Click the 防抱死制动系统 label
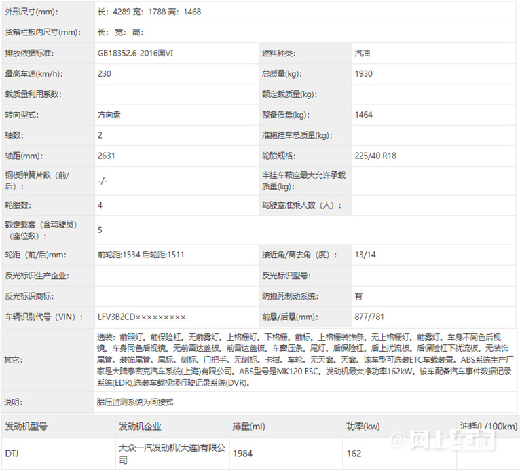This screenshot has width=520, height=470. point(290,296)
